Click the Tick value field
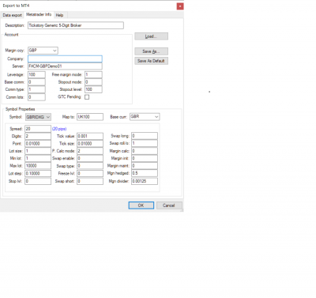Image resolution: width=316 pixels, height=298 pixels. point(90,136)
